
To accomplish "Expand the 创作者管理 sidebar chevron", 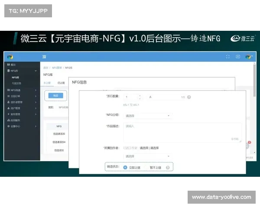I will (36, 102).
